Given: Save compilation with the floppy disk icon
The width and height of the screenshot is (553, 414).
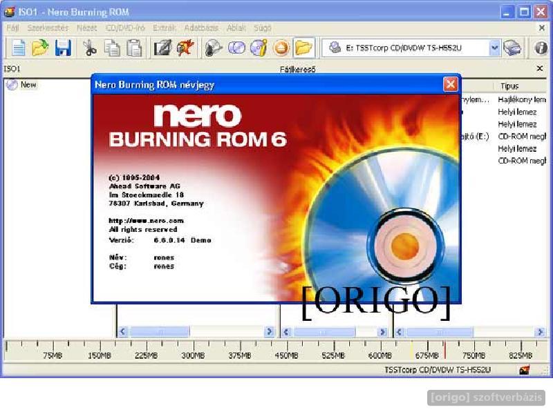Looking at the screenshot, I should point(63,48).
